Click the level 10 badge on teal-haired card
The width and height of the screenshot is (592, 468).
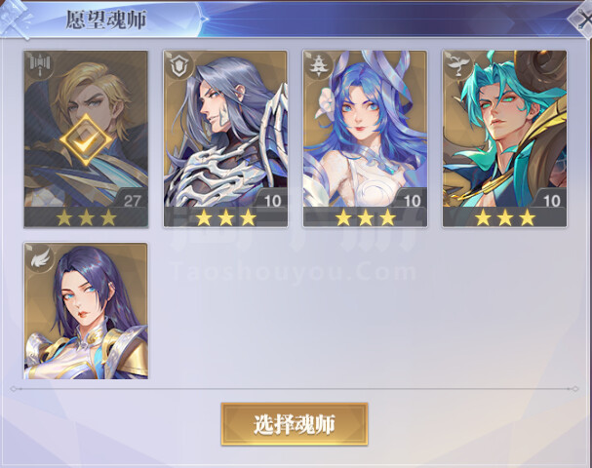pos(552,201)
